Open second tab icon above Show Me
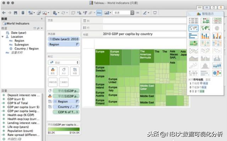227x141 pixels. point(207,7)
